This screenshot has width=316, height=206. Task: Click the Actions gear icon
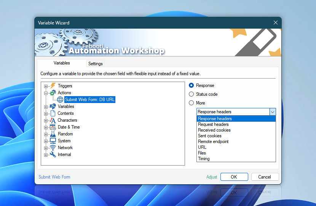53,93
